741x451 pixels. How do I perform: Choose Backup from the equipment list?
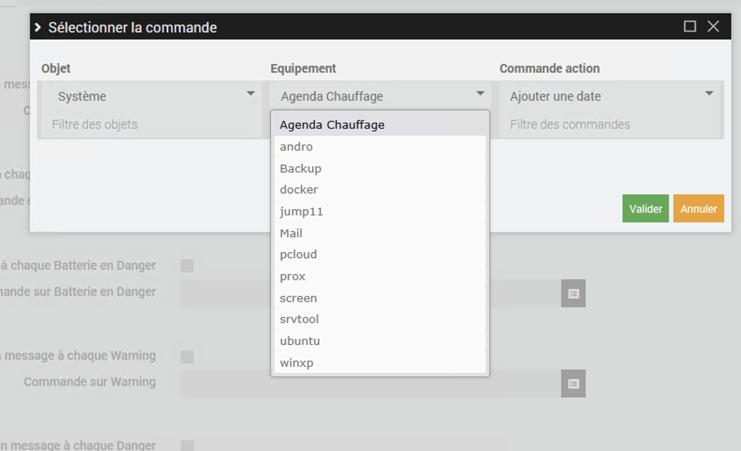point(380,168)
